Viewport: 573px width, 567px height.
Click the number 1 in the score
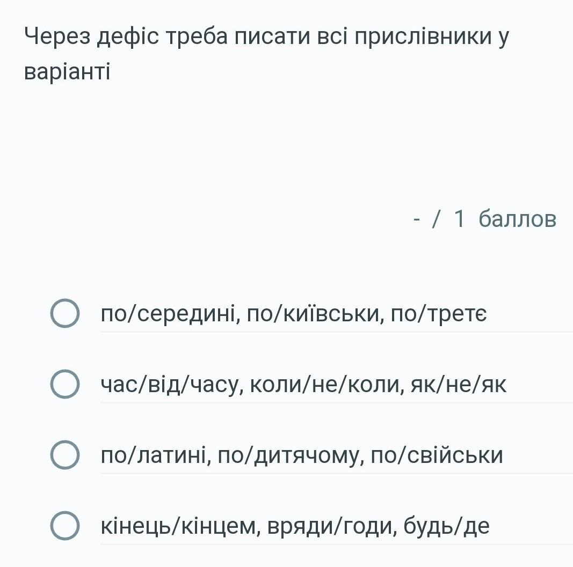tap(460, 219)
